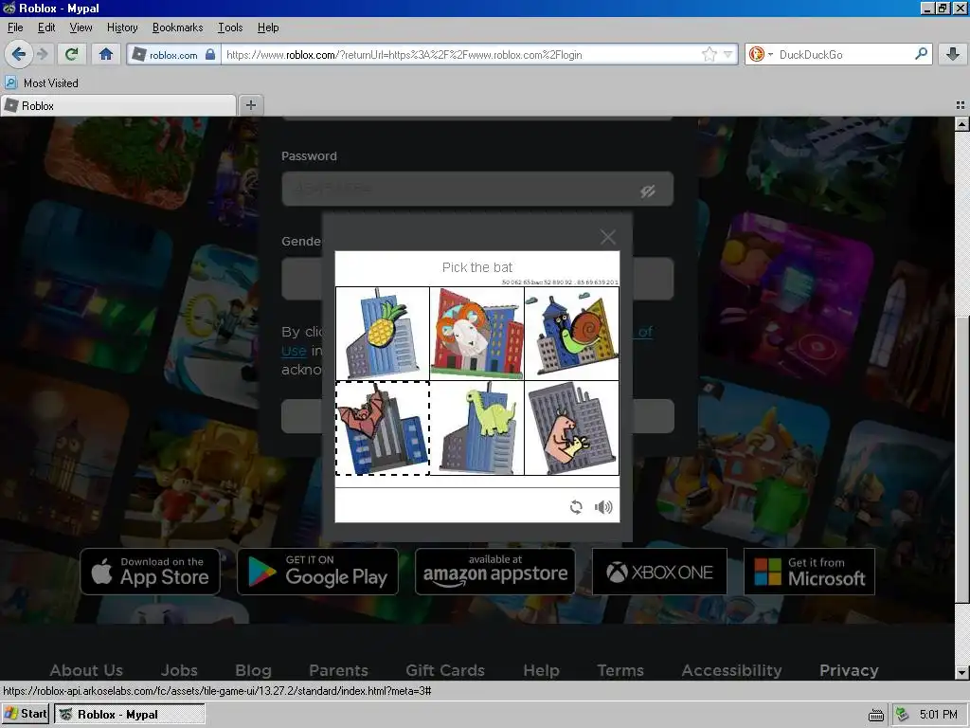Open the History menu

(122, 27)
